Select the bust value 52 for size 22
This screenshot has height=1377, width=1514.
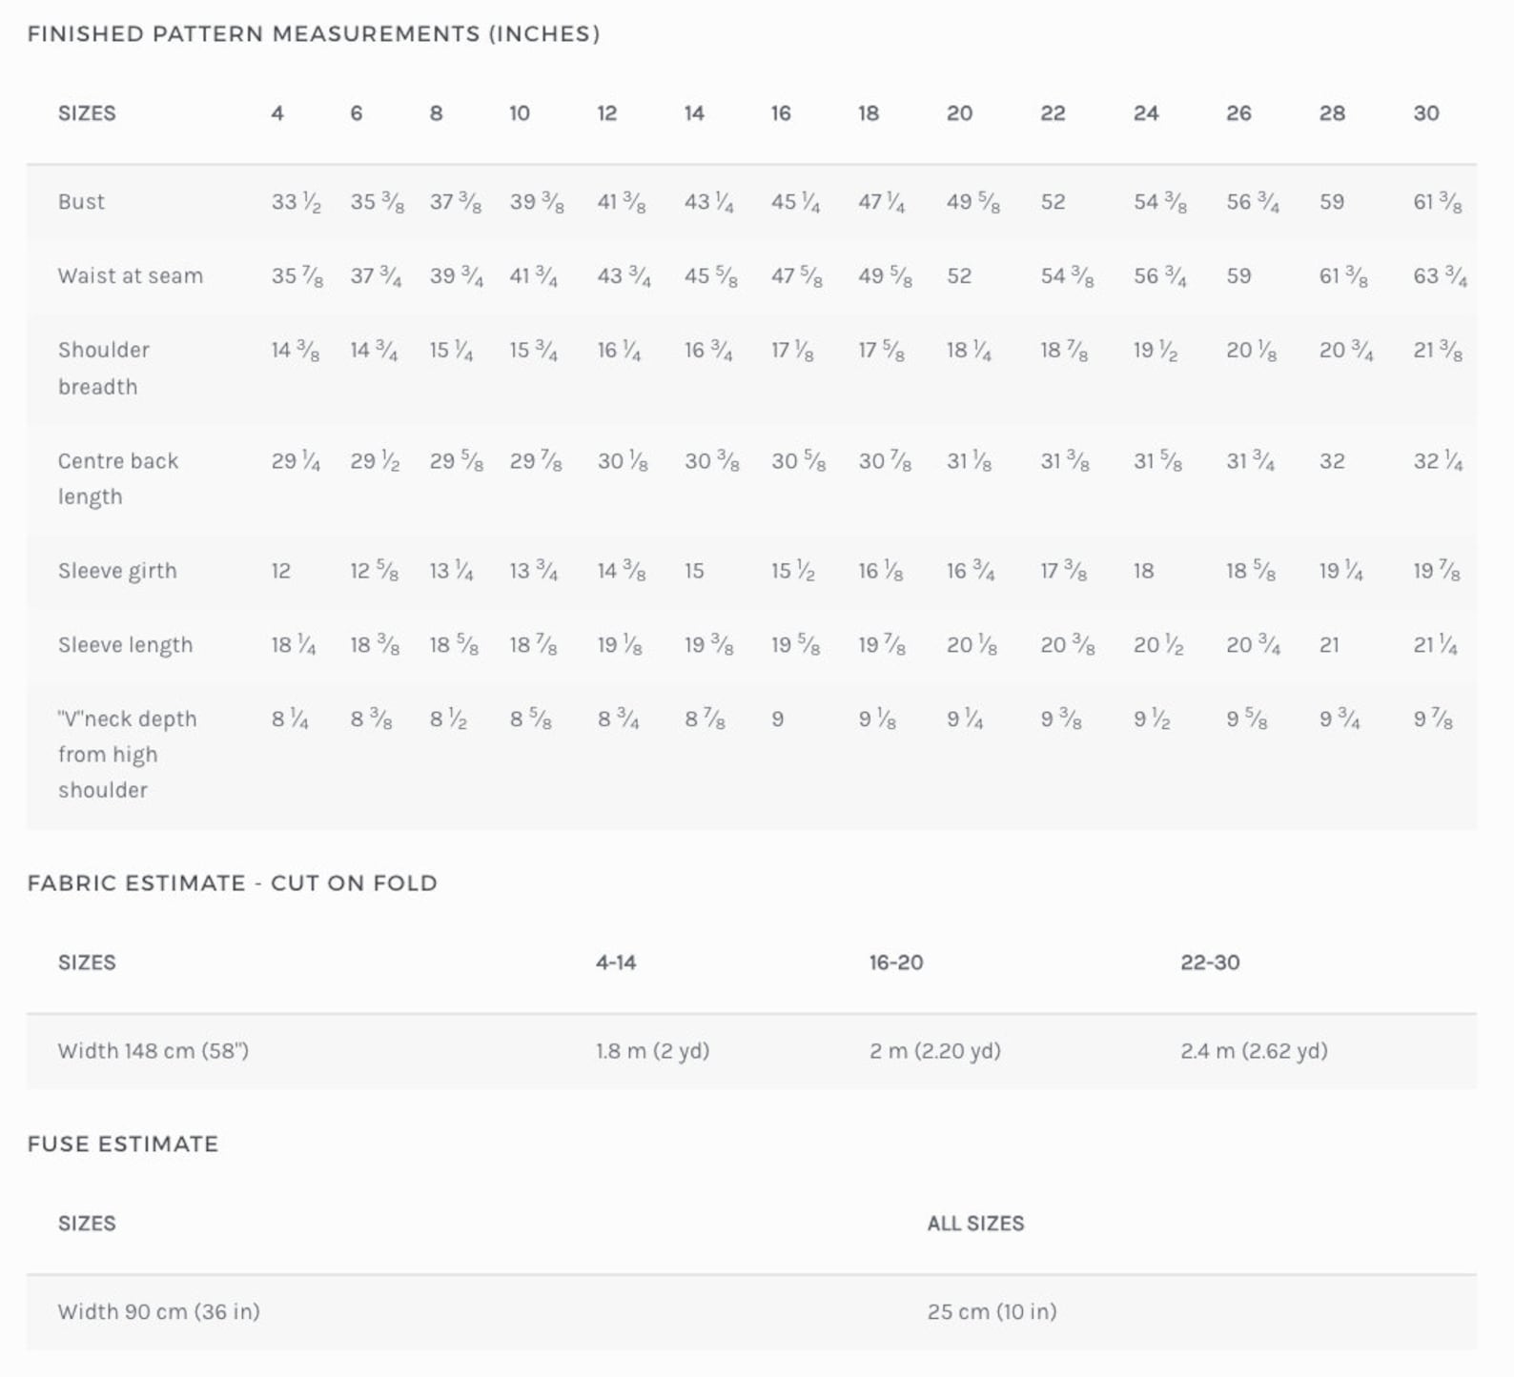1053,202
